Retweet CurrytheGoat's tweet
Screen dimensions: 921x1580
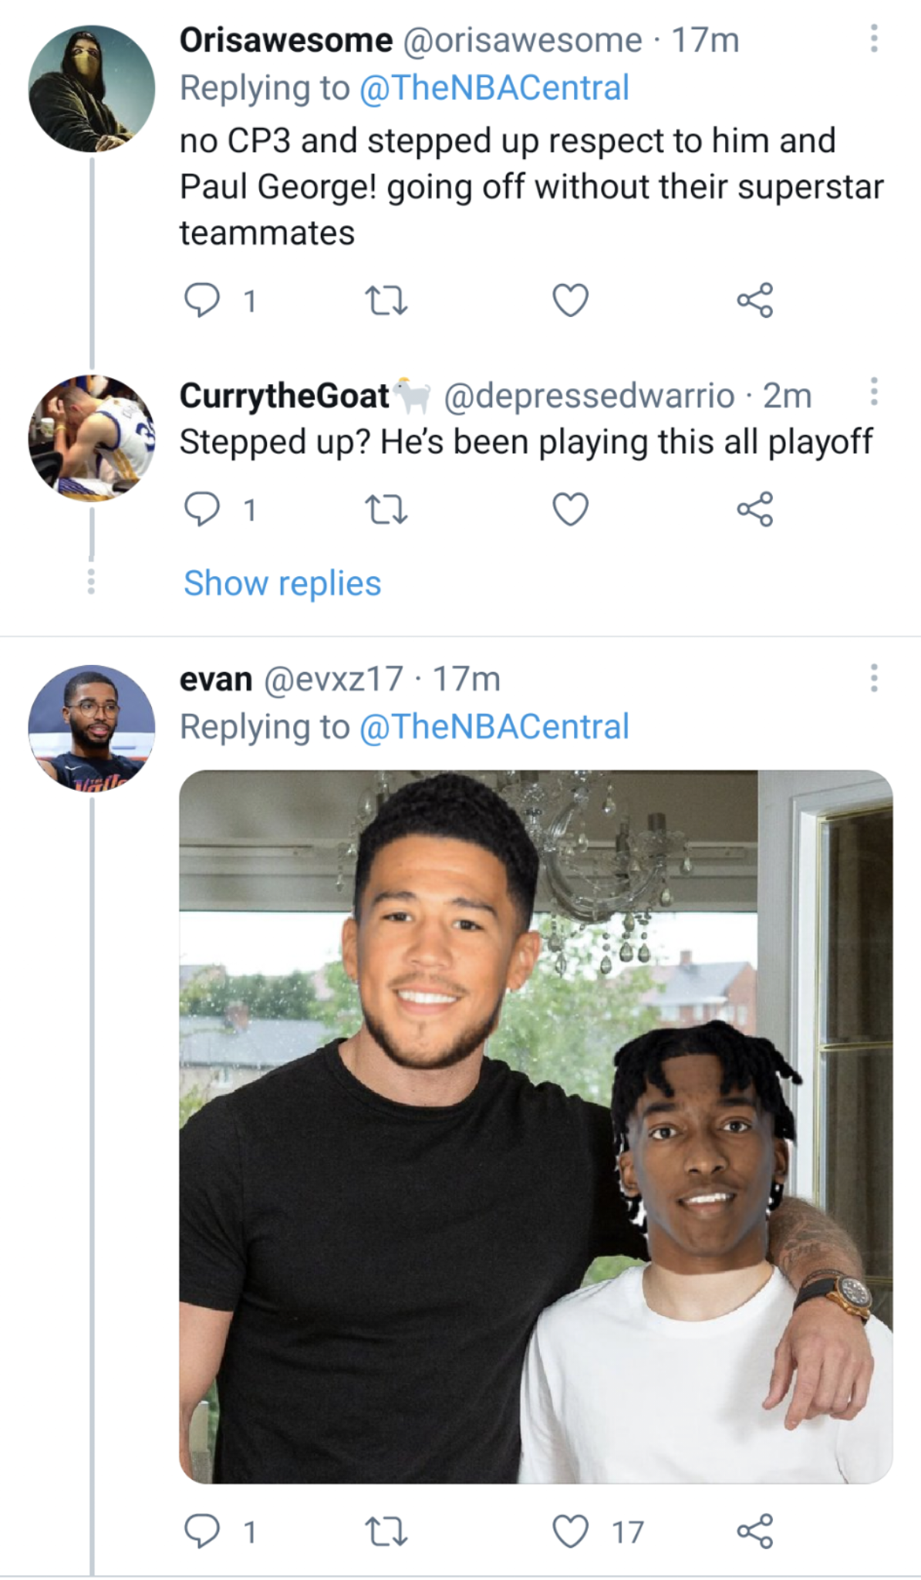click(x=386, y=509)
